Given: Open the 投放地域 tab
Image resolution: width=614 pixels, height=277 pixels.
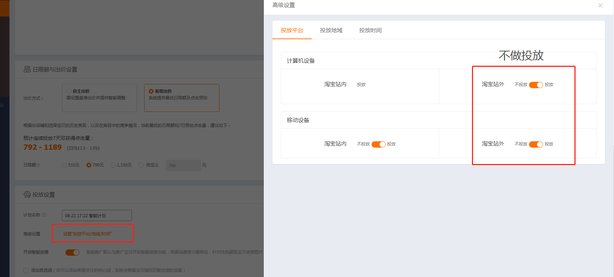Looking at the screenshot, I should [331, 30].
